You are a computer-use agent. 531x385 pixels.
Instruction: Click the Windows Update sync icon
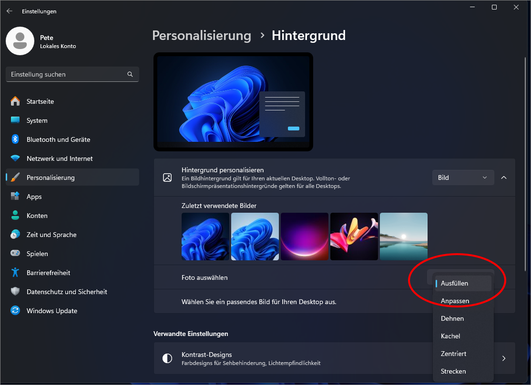coord(15,310)
